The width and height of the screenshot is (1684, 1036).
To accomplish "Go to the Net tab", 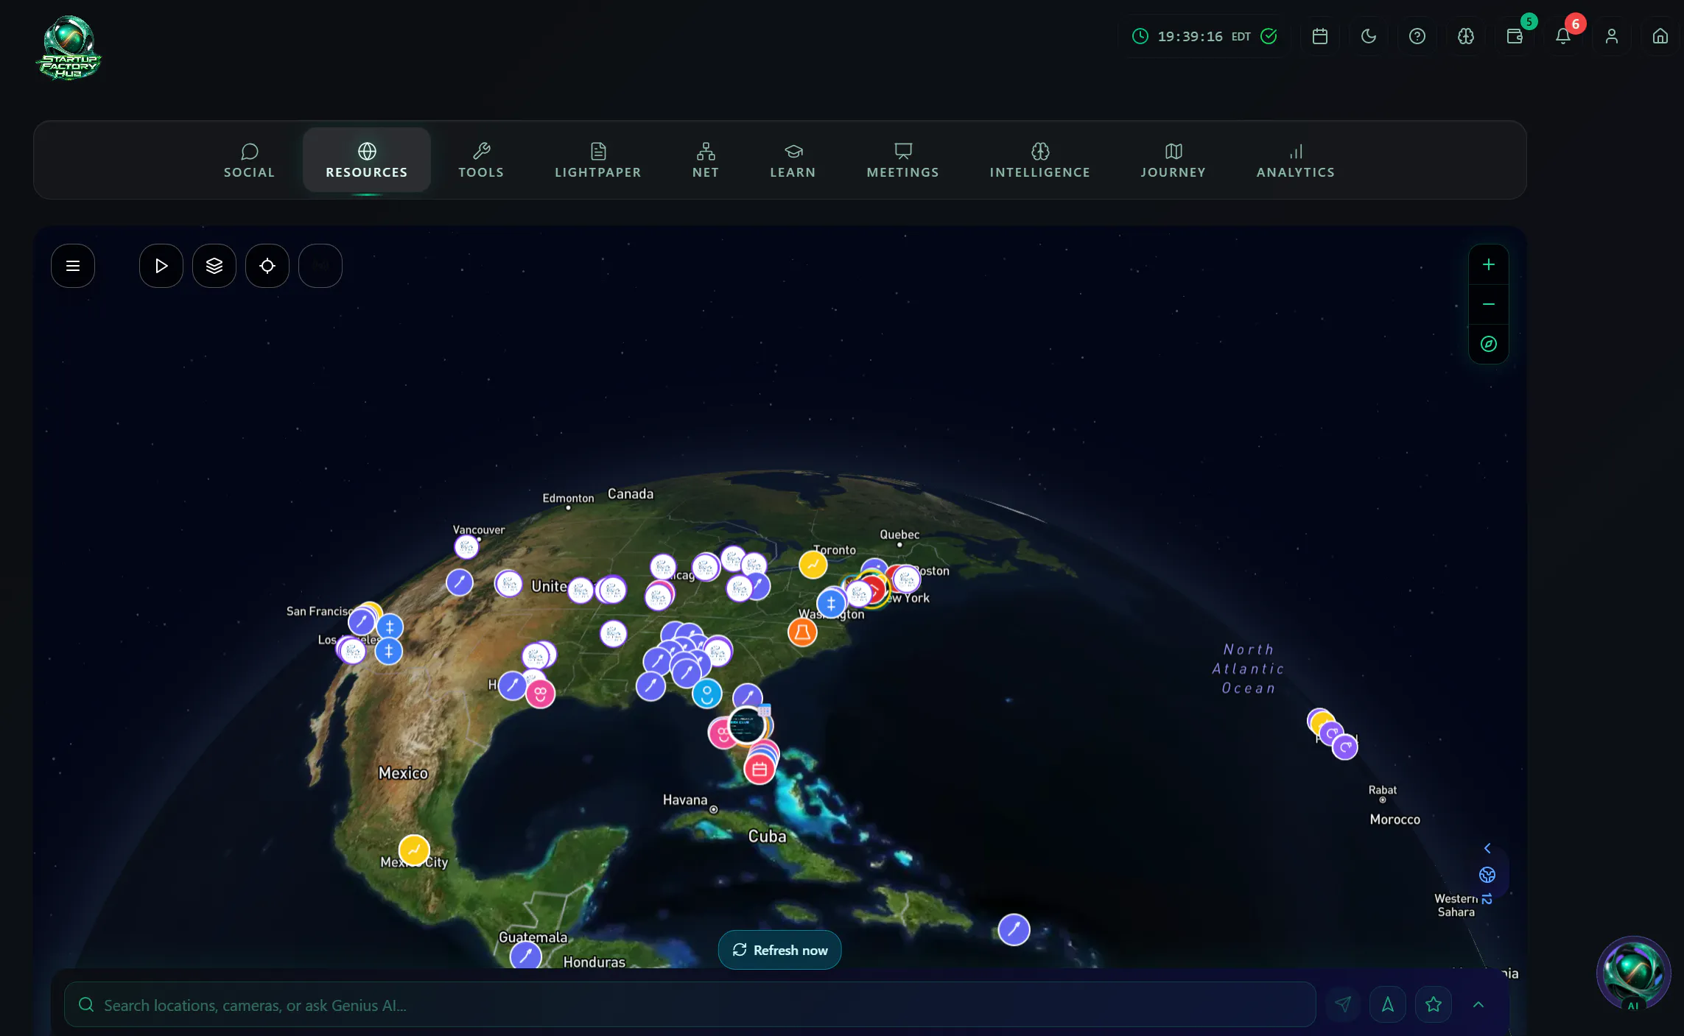I will click(x=705, y=161).
